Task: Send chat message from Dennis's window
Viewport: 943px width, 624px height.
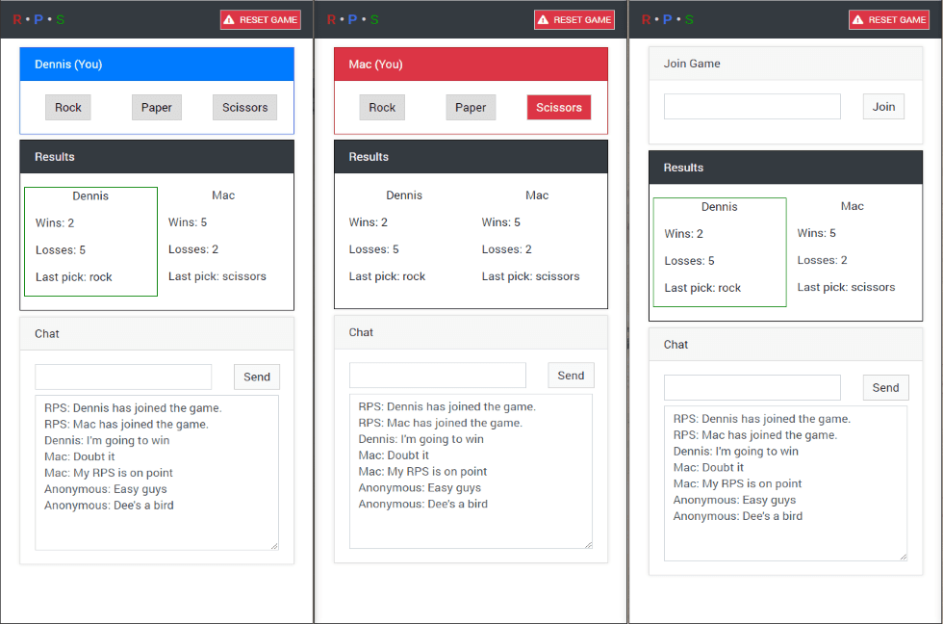Action: (257, 377)
